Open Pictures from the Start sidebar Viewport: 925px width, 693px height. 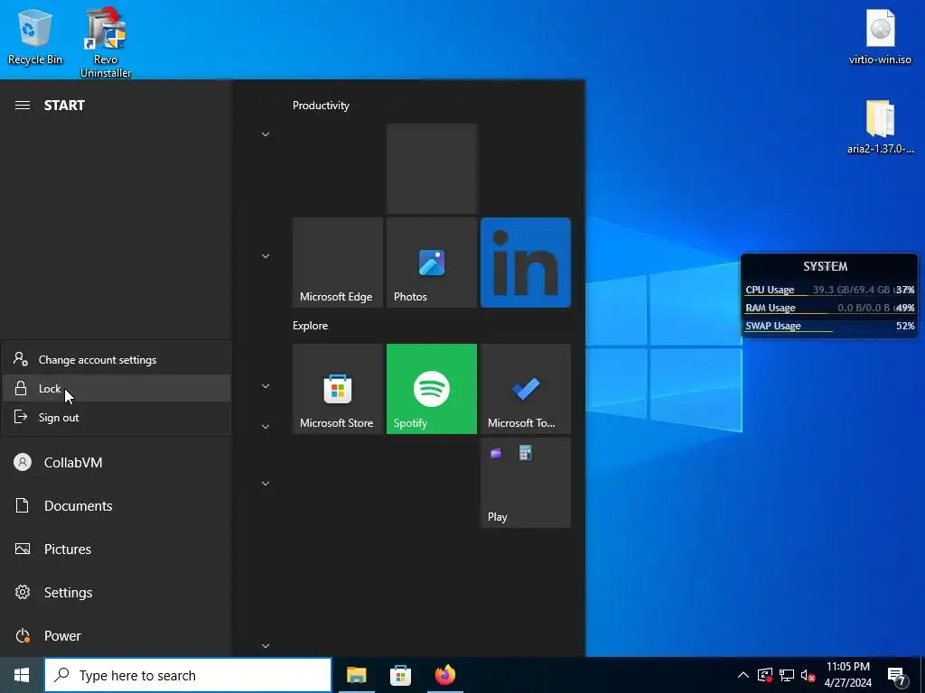117,550
